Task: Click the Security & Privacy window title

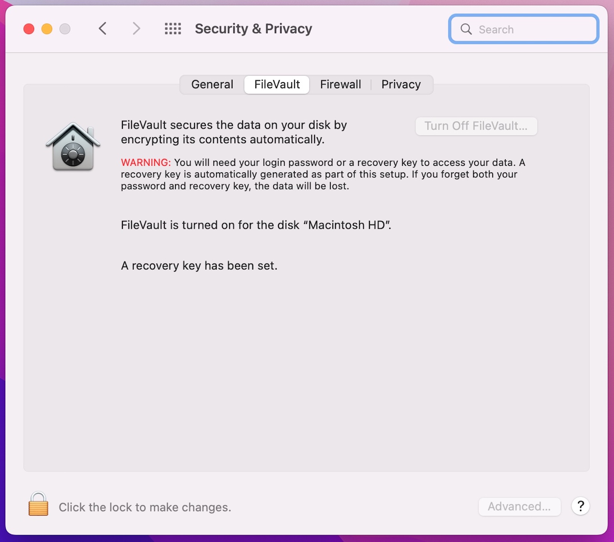Action: [x=253, y=29]
